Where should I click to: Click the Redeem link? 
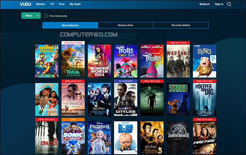coord(205,4)
